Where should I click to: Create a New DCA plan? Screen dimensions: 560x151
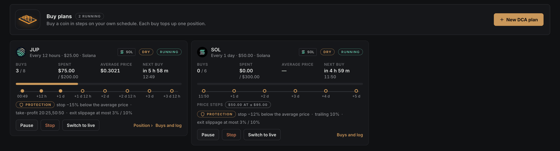(x=518, y=20)
